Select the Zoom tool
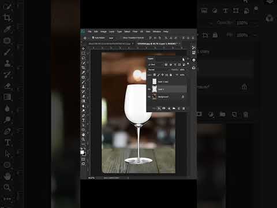The image size is (277, 208). tap(83, 139)
